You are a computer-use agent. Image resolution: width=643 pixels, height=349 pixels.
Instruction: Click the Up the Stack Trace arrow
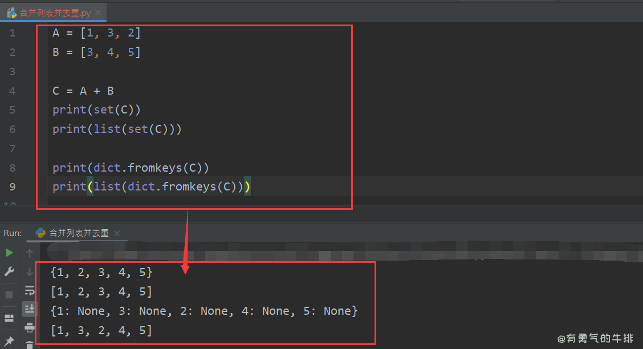pyautogui.click(x=29, y=253)
